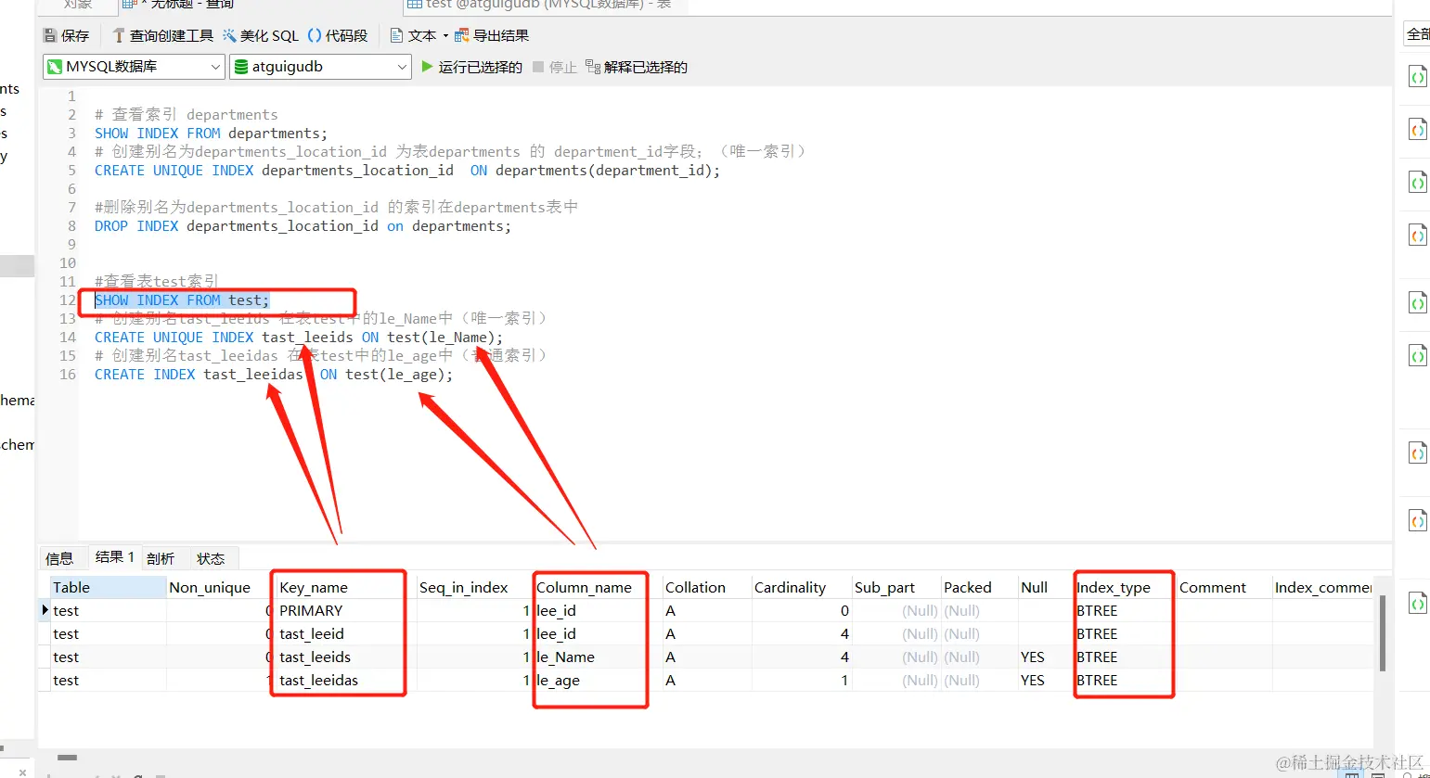Image resolution: width=1430 pixels, height=778 pixels.
Task: Place cursor on line 5 CREATE UNIQUE INDEX departments_location_id
Action: [x=407, y=171]
